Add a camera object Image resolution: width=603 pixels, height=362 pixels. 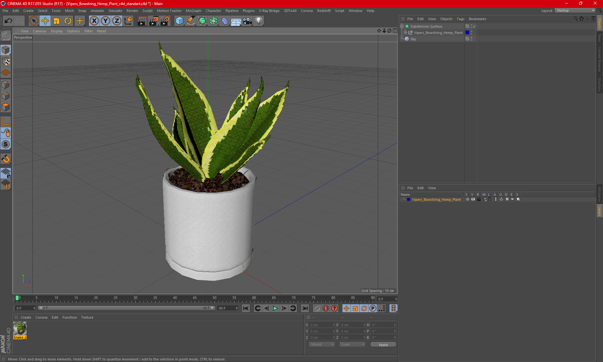247,21
